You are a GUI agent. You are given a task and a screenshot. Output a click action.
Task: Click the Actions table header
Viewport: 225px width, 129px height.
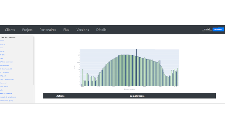tap(61, 96)
